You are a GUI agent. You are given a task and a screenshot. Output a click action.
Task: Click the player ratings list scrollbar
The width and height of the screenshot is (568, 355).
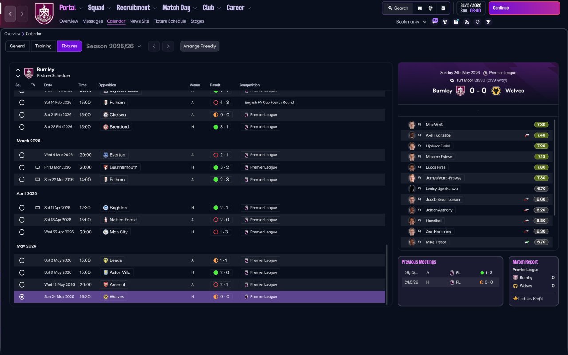[555, 168]
